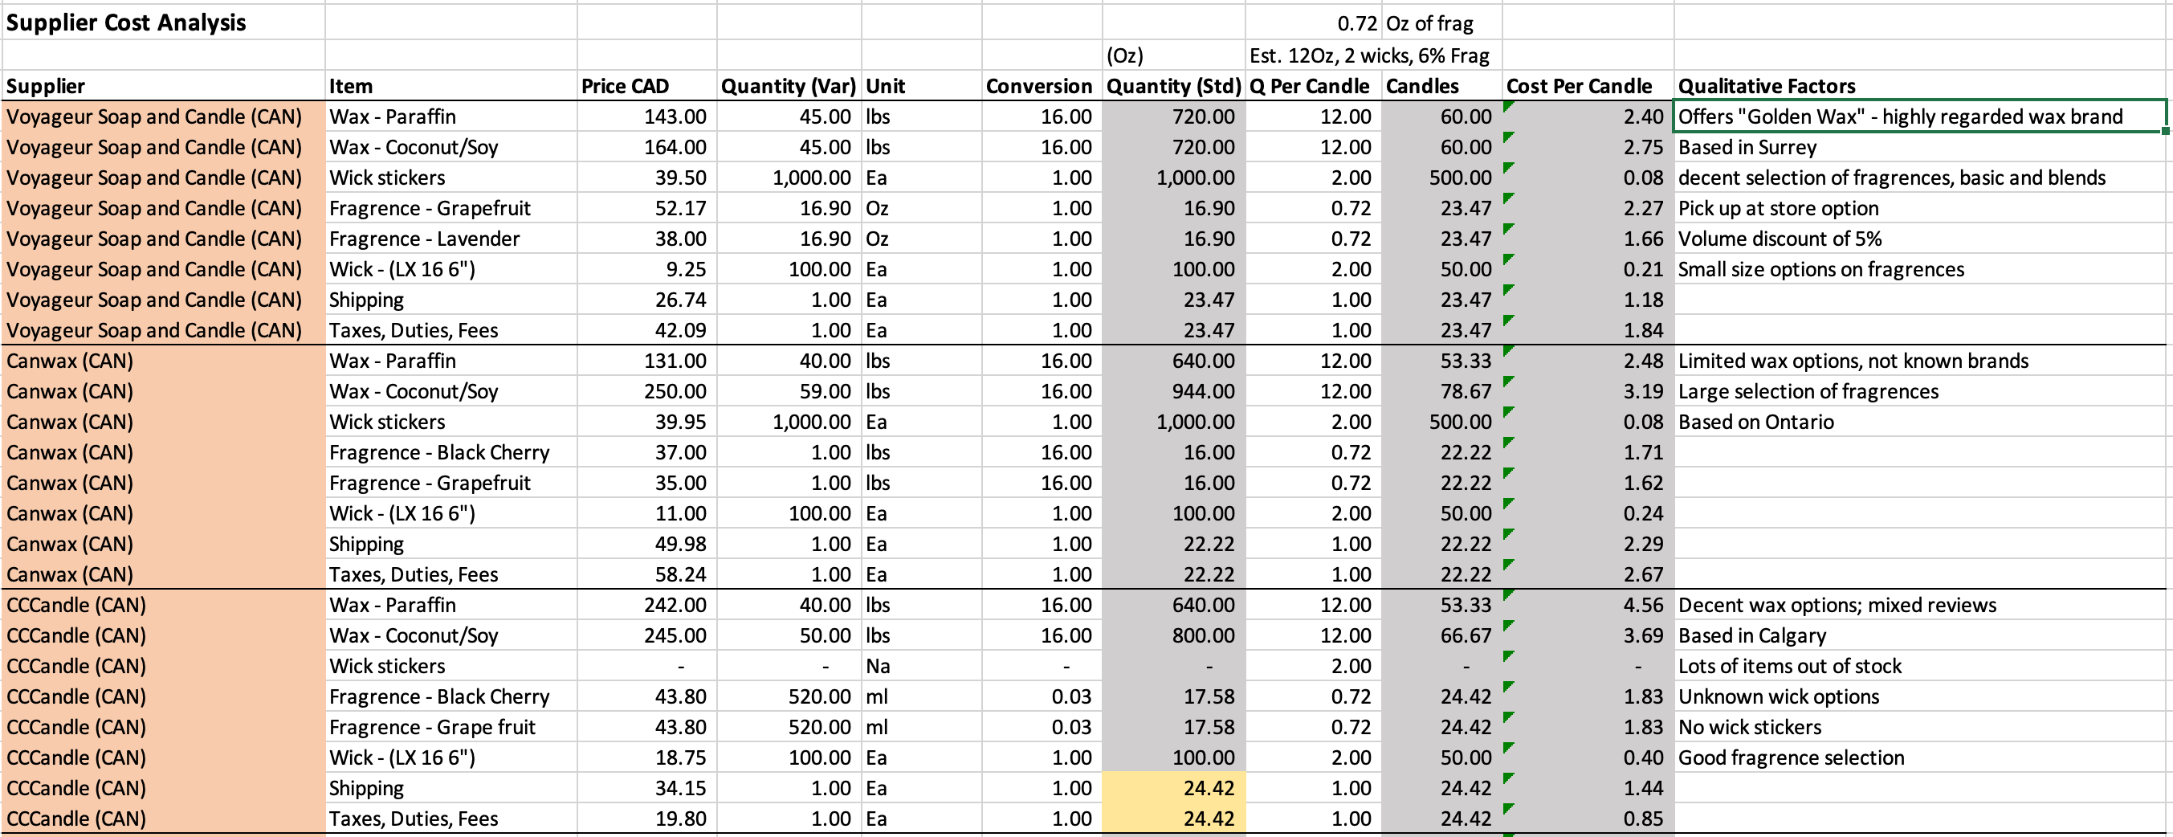Click the '(Oz)' cell above Quantity (Std)
The height and width of the screenshot is (837, 2173).
click(x=1173, y=55)
